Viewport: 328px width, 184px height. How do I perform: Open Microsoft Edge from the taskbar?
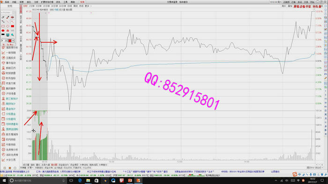pos(80,180)
